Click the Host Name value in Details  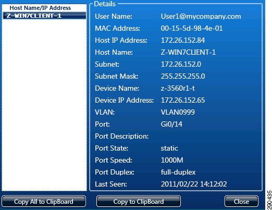coord(188,52)
